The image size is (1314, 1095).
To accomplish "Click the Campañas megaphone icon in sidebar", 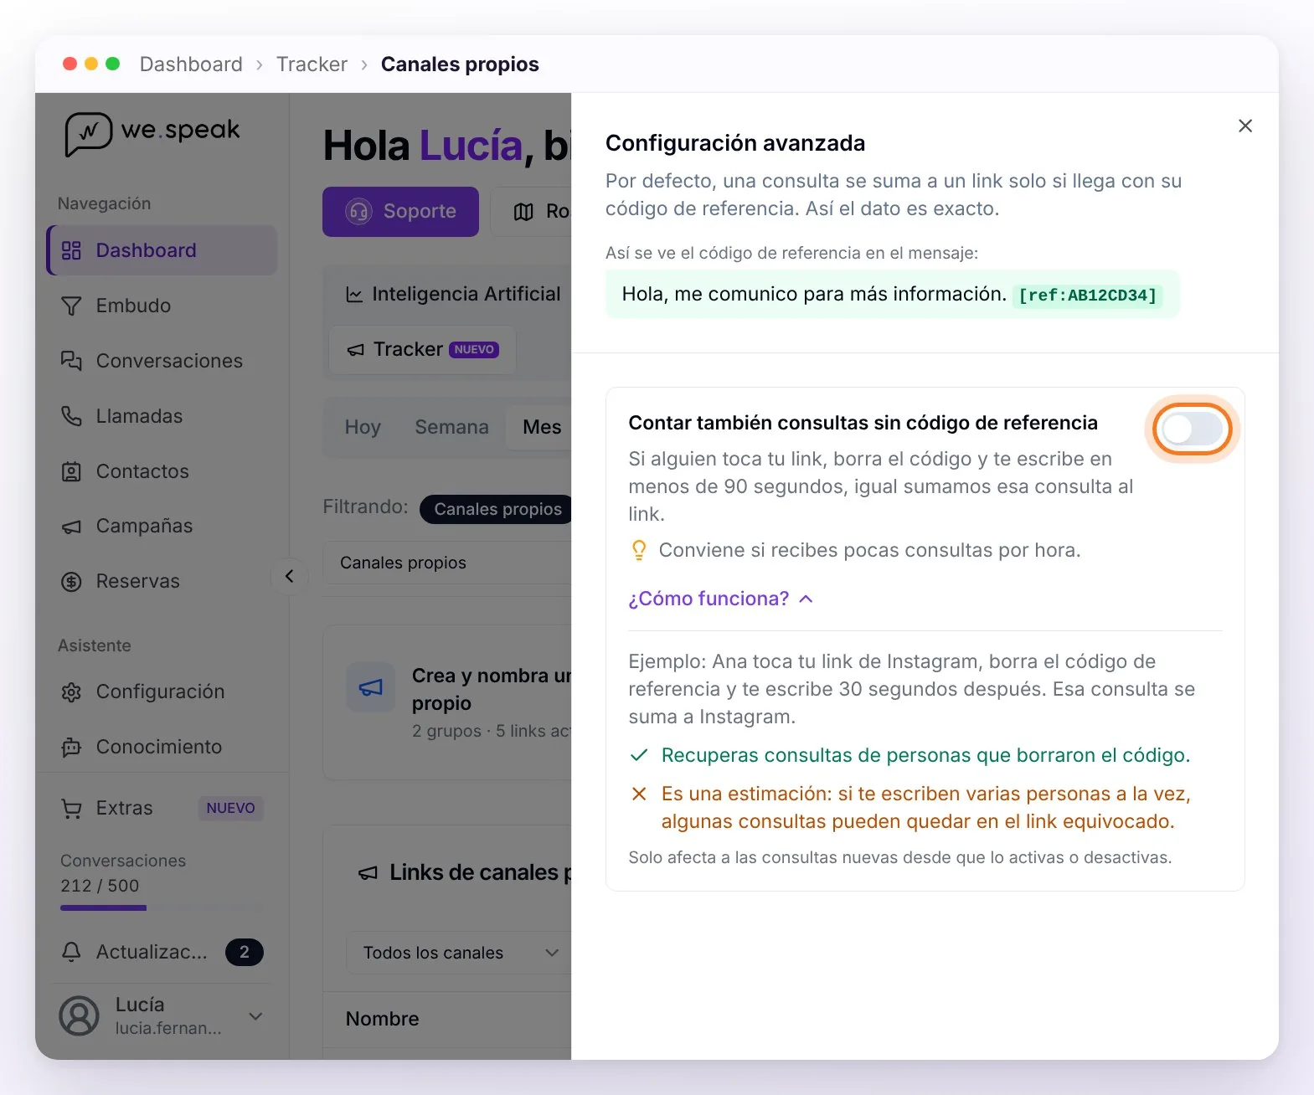I will pos(71,527).
